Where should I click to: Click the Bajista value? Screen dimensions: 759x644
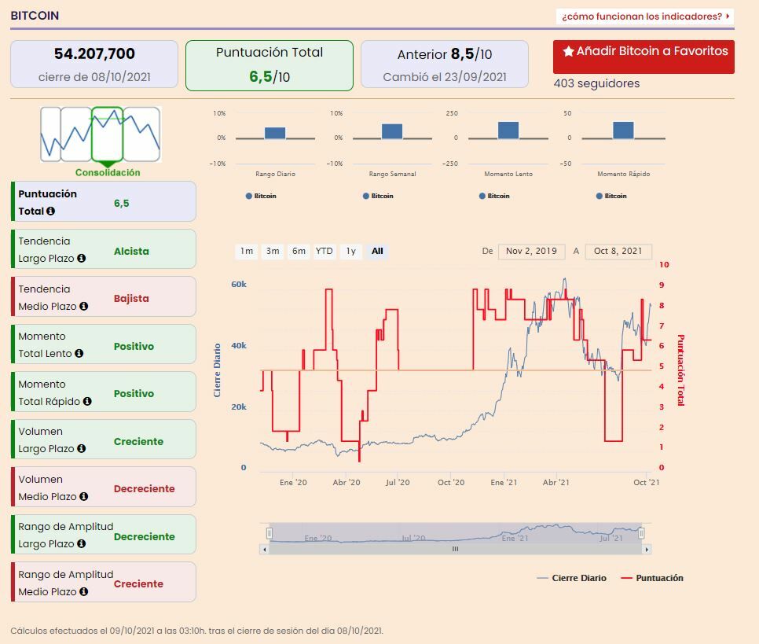pos(131,299)
